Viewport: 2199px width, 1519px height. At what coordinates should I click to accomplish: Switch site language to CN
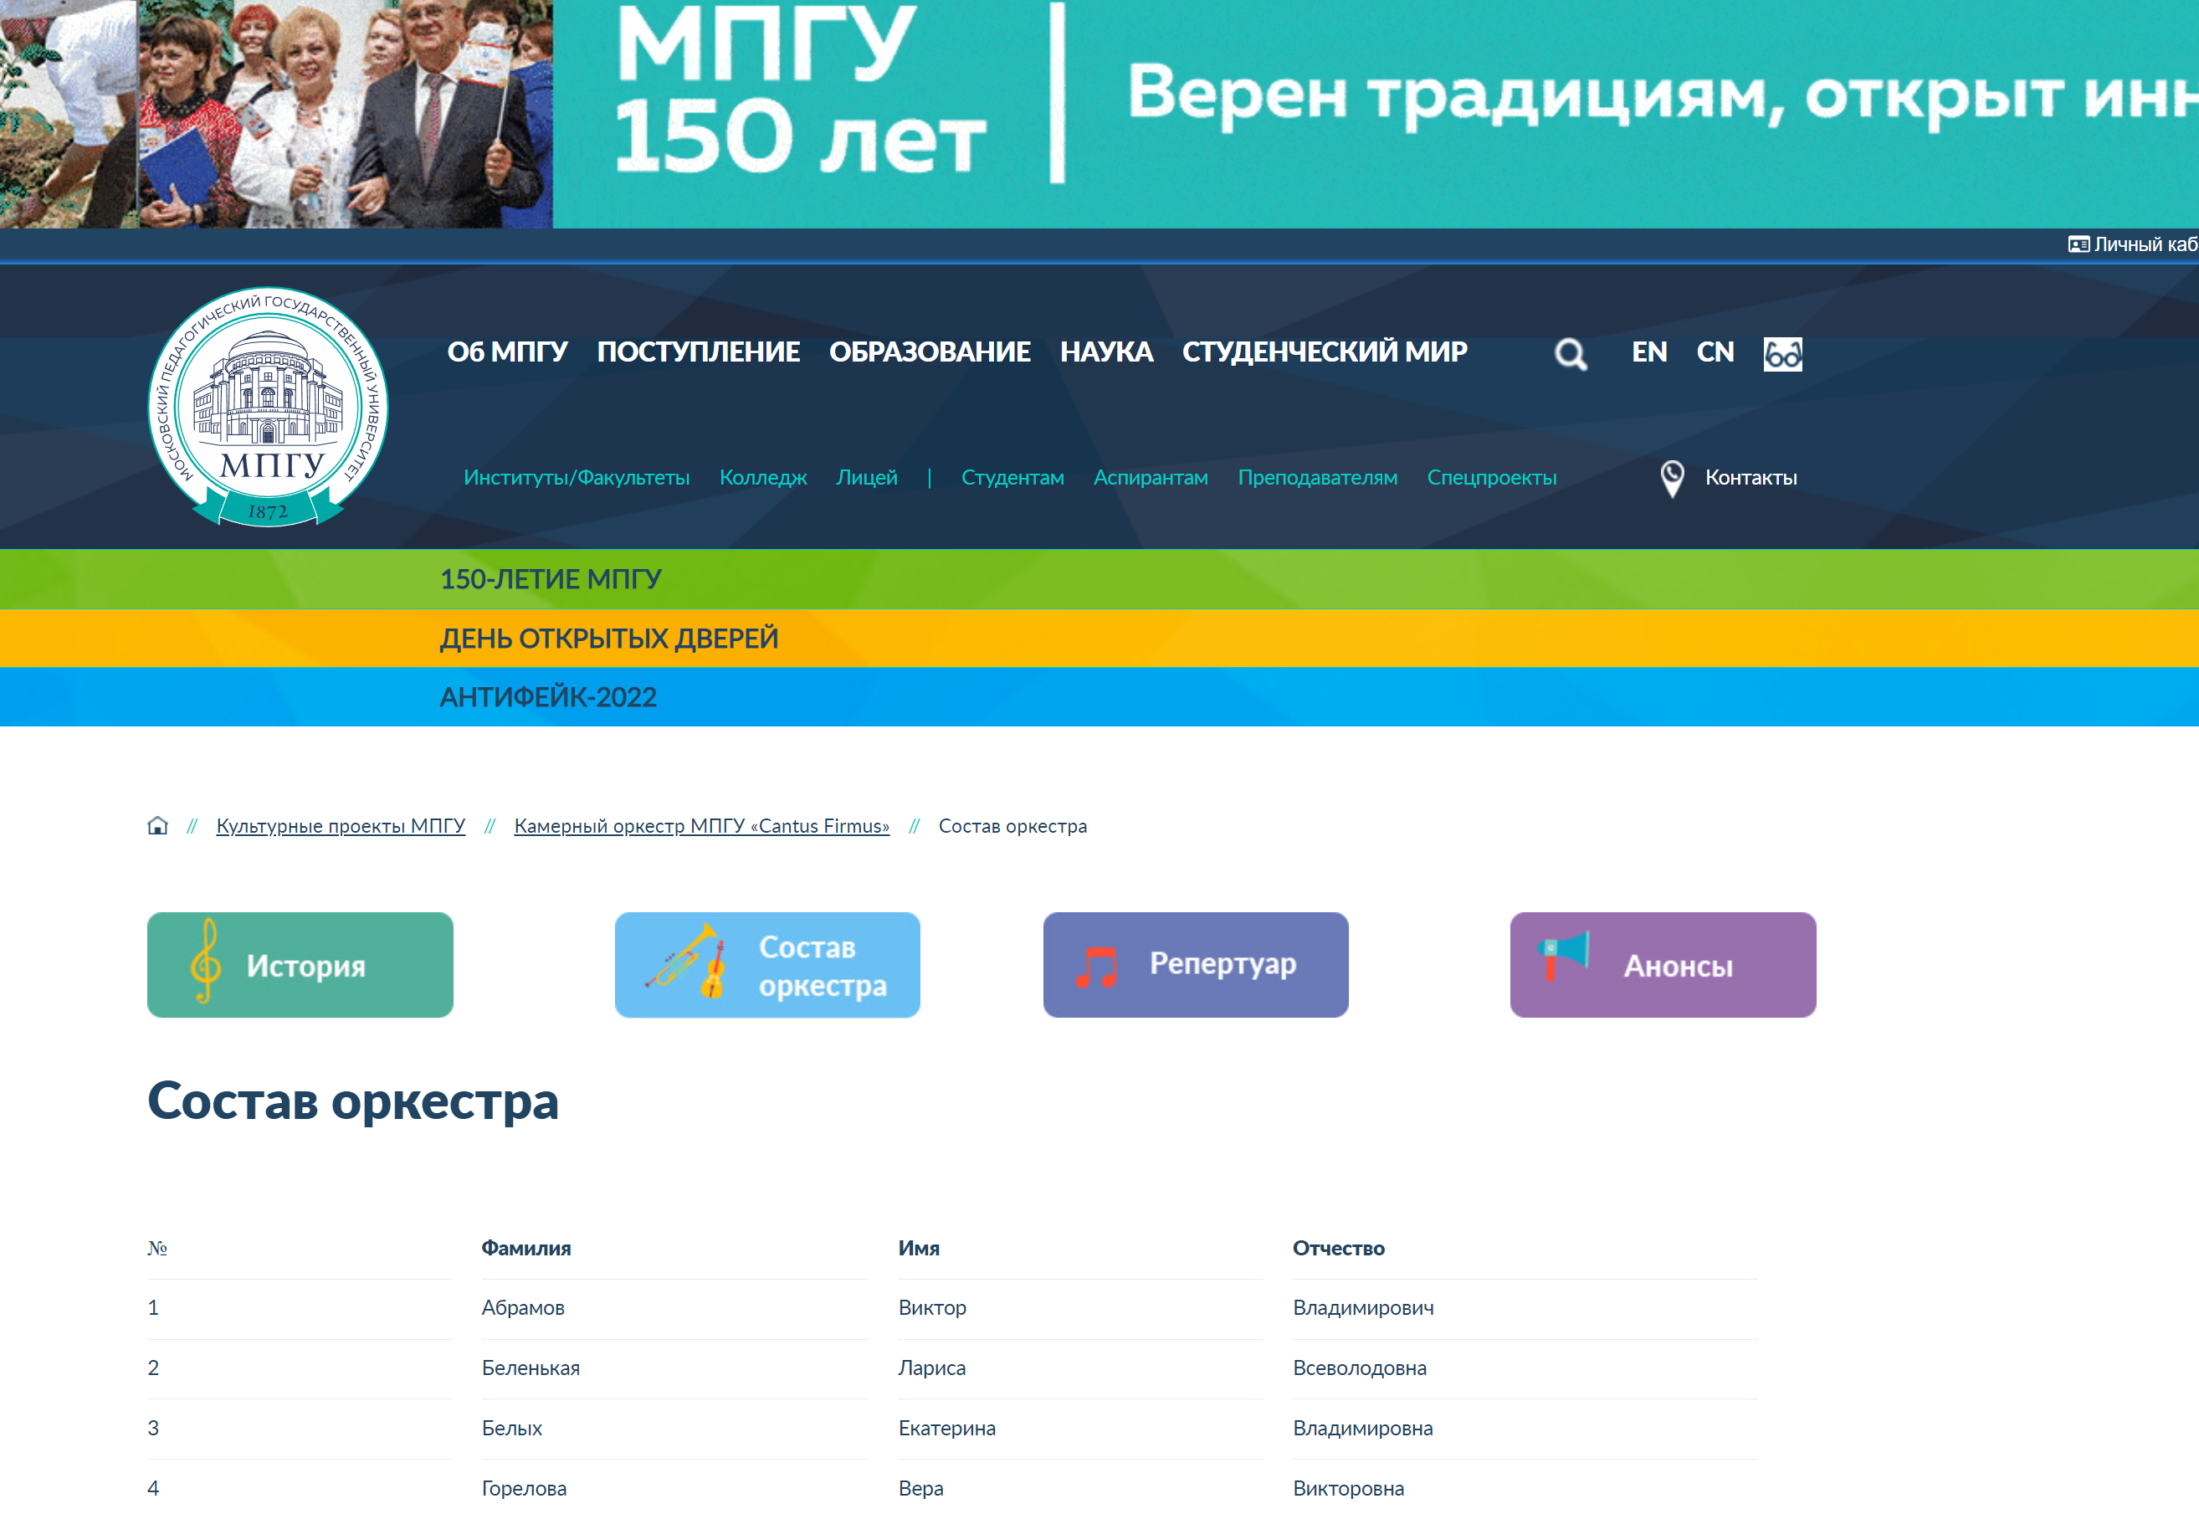1715,352
